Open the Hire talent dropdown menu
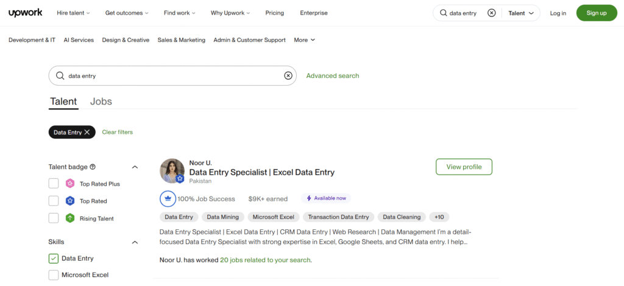The image size is (624, 286). tap(73, 13)
